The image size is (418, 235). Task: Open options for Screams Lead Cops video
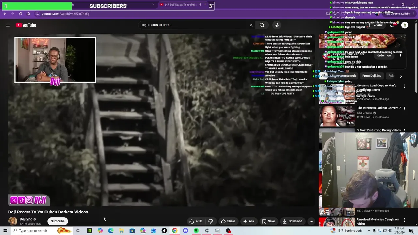[404, 86]
